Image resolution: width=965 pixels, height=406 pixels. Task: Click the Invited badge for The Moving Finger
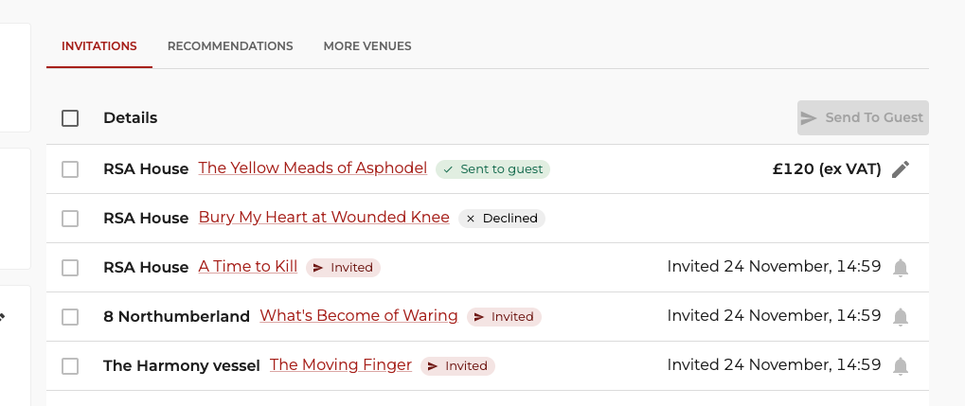tap(458, 366)
